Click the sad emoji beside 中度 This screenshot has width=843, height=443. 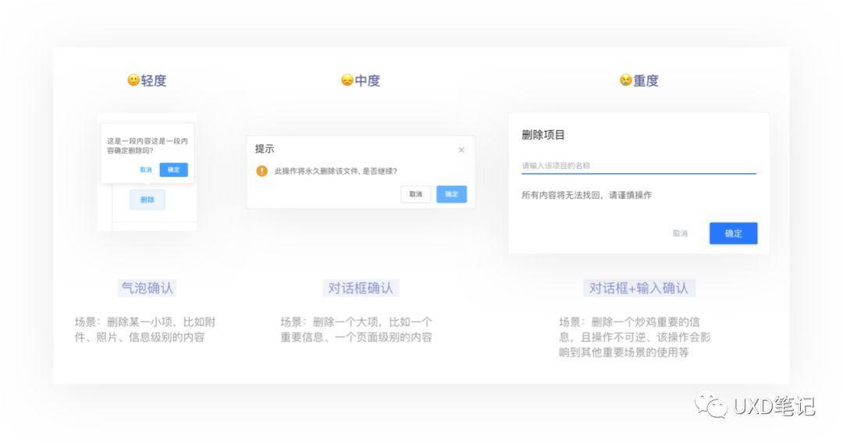pos(347,80)
